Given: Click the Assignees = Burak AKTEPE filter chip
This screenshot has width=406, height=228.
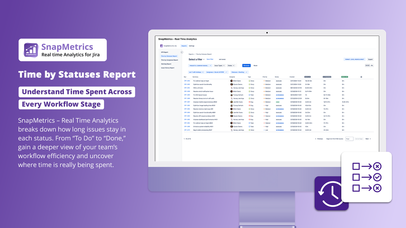Looking at the screenshot, I should [x=216, y=72].
